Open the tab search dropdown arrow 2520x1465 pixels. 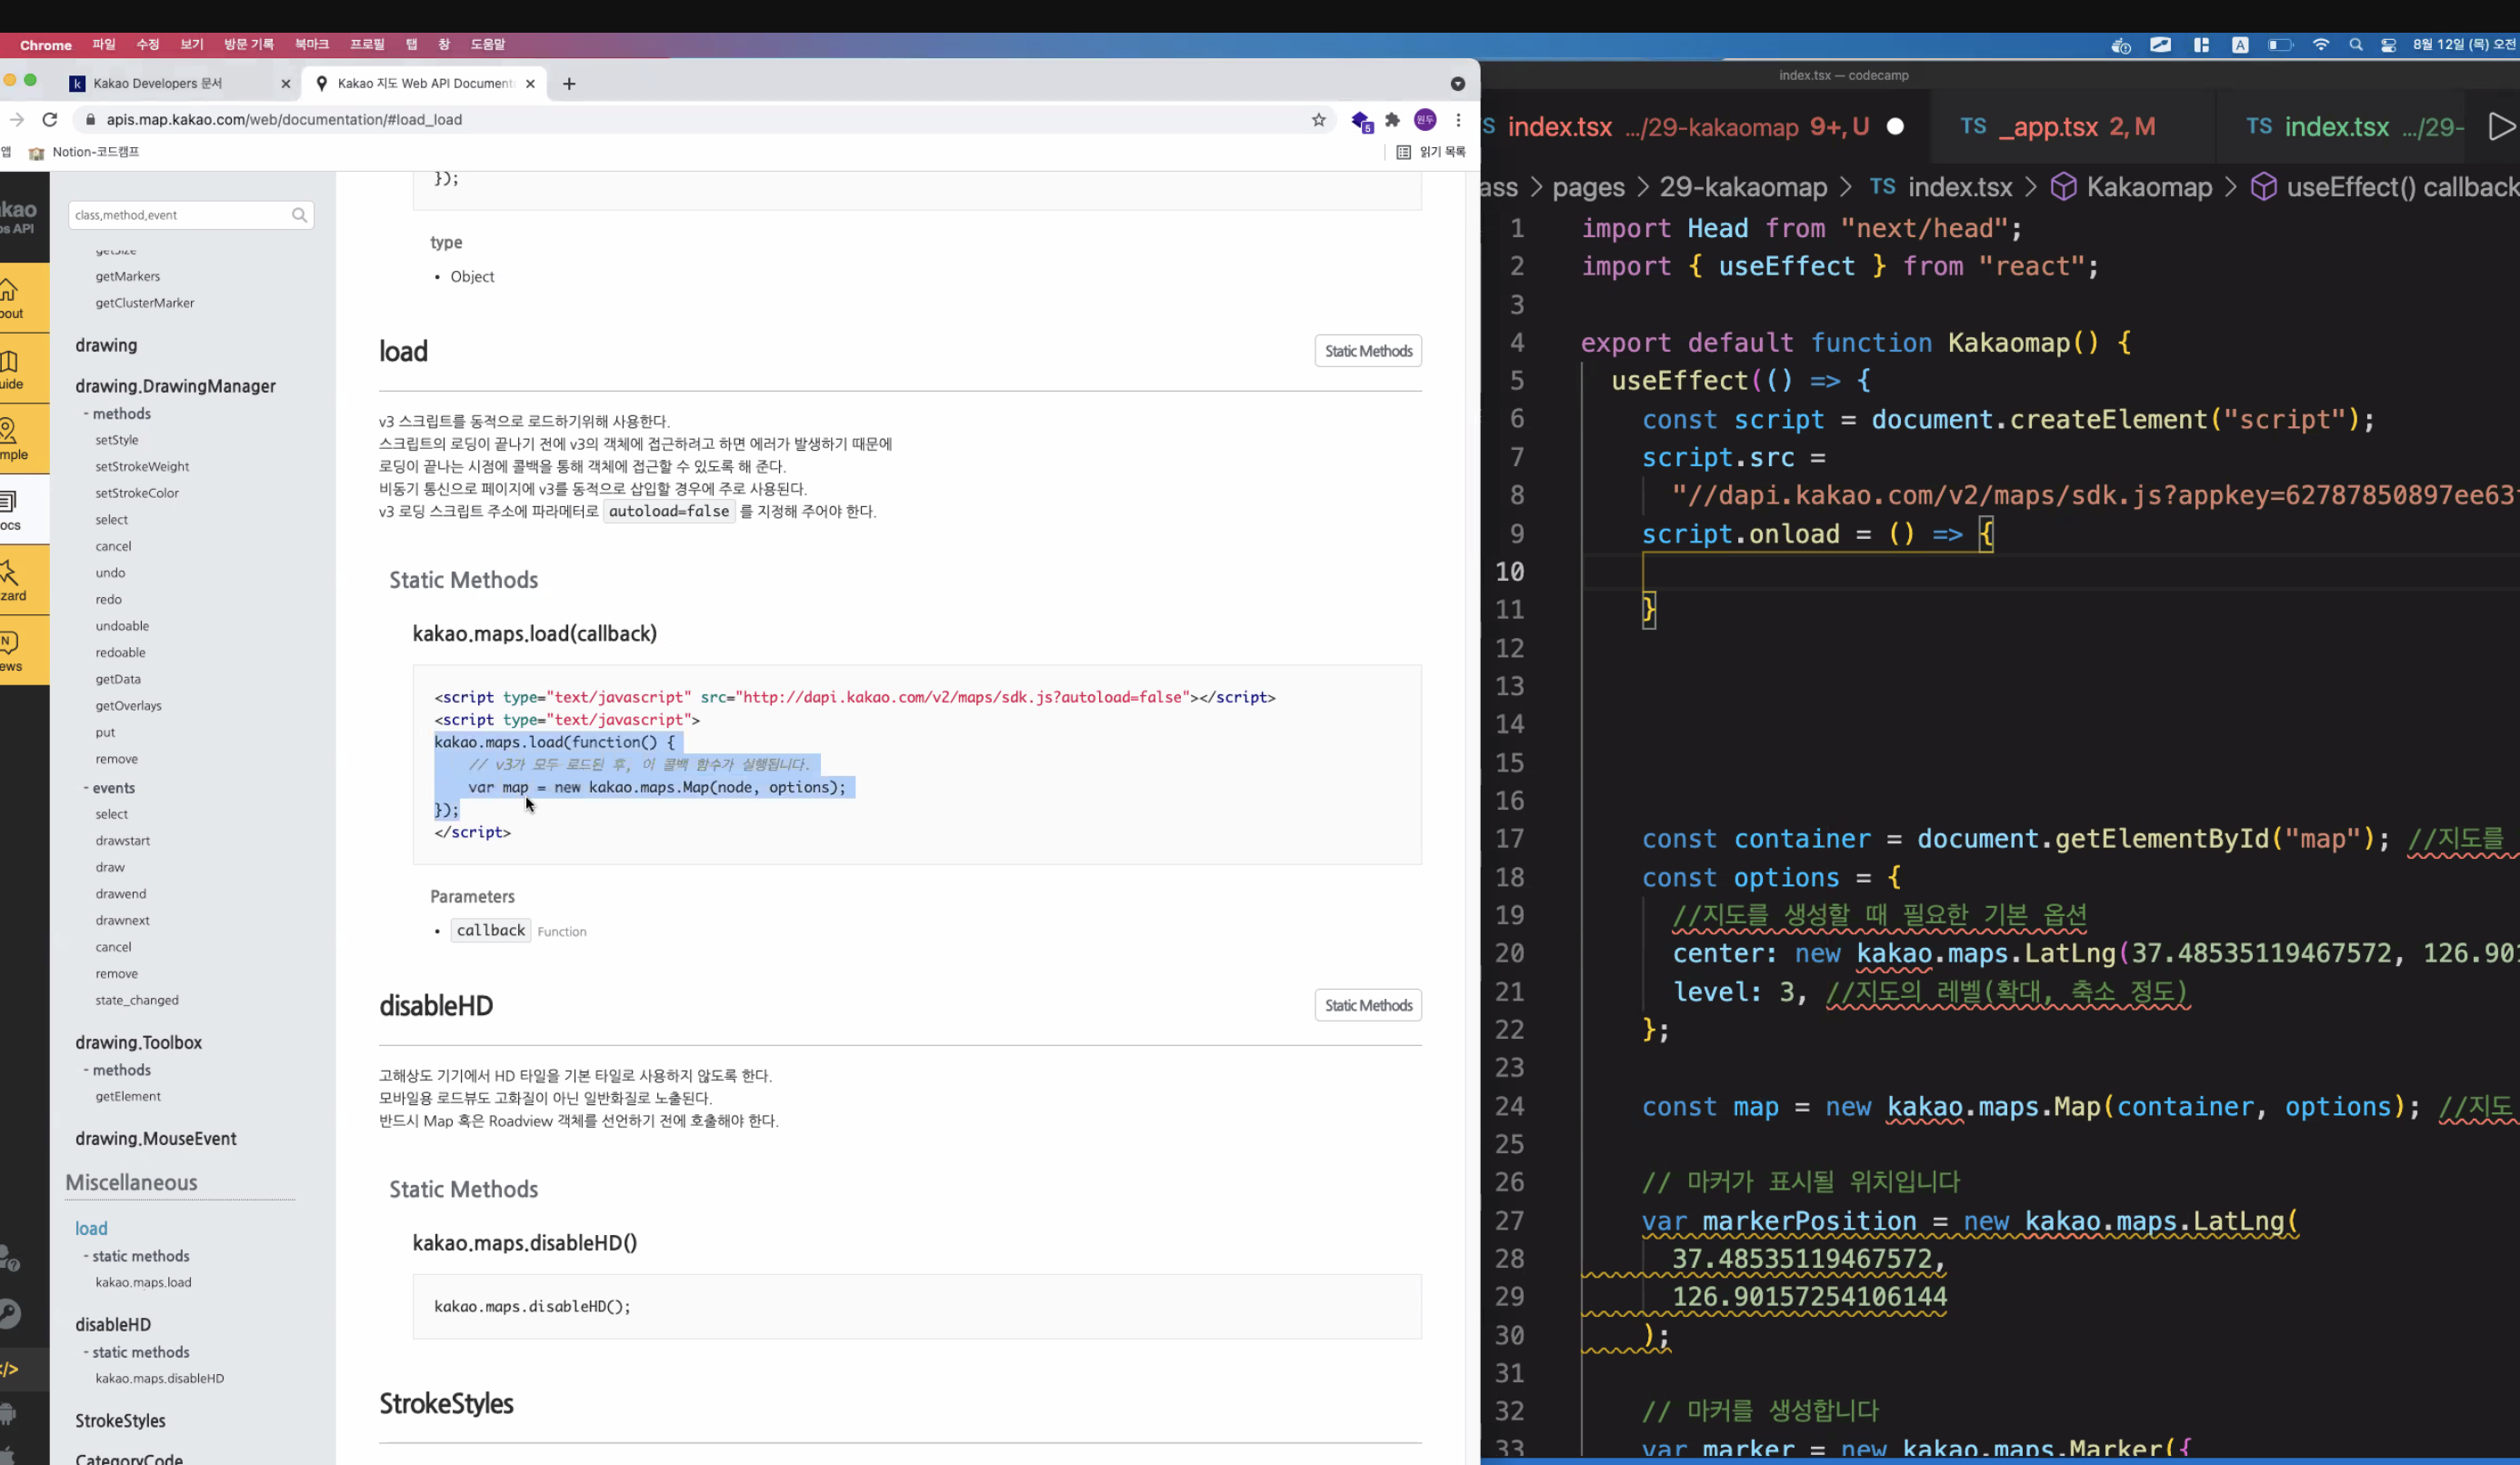[1457, 84]
